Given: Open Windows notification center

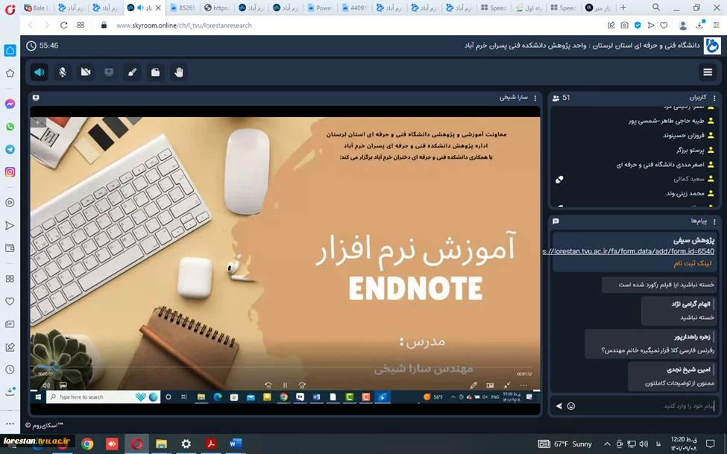Looking at the screenshot, I should point(711,444).
